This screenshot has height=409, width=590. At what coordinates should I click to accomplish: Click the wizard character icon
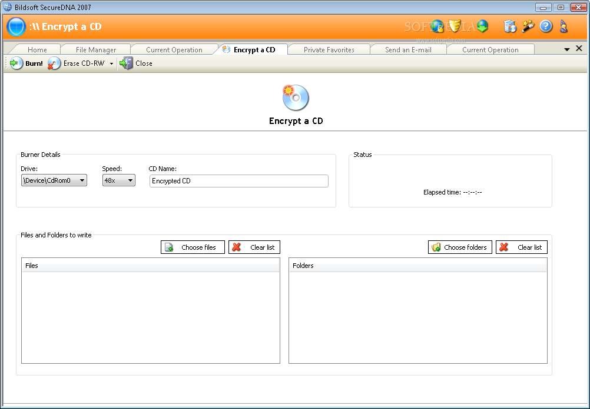pos(564,26)
